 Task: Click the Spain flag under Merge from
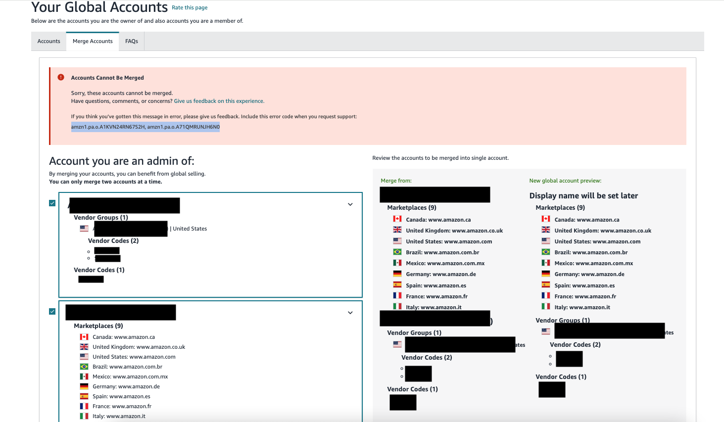pyautogui.click(x=397, y=285)
